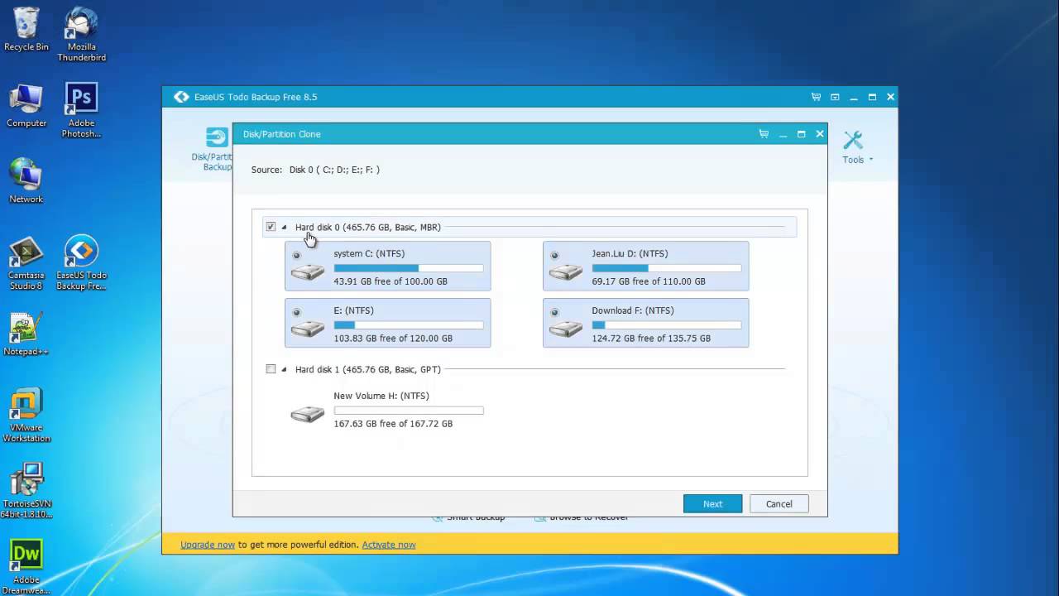Click Next button
Screen dimensions: 1059x596
coord(712,503)
